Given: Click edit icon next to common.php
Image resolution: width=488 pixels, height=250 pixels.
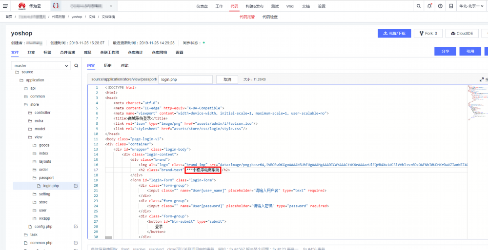Looking at the screenshot, I should tap(76, 243).
